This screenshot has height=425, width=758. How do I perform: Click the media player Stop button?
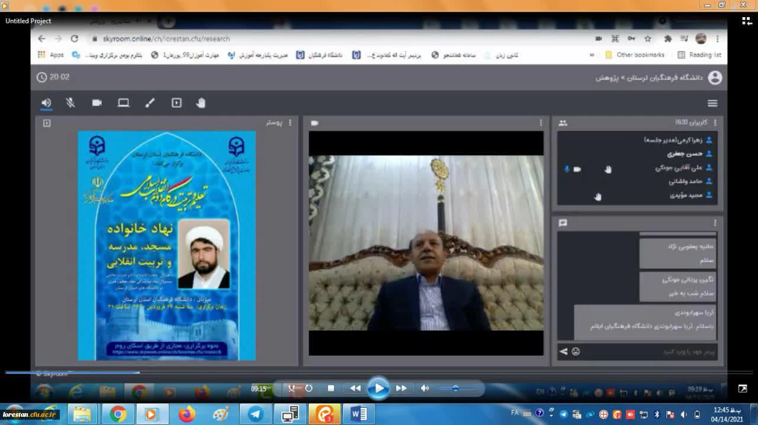tap(331, 388)
